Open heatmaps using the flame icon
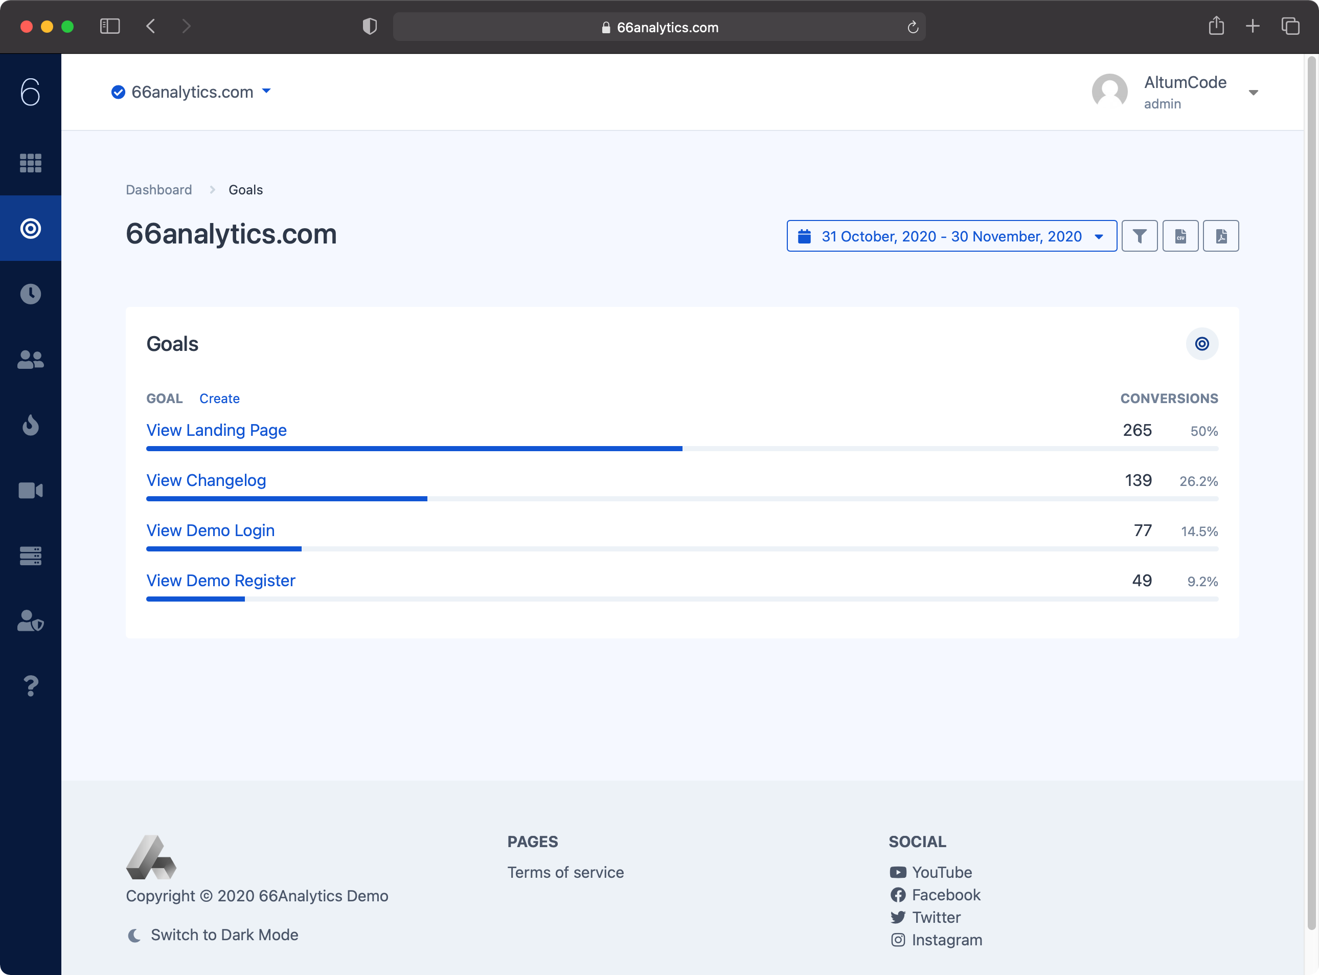The width and height of the screenshot is (1319, 975). 30,425
